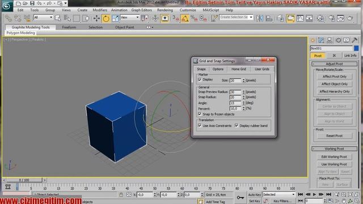Toggle the Set Key mode button
Image resolution: width=363 pixels, height=204 pixels.
(255, 201)
